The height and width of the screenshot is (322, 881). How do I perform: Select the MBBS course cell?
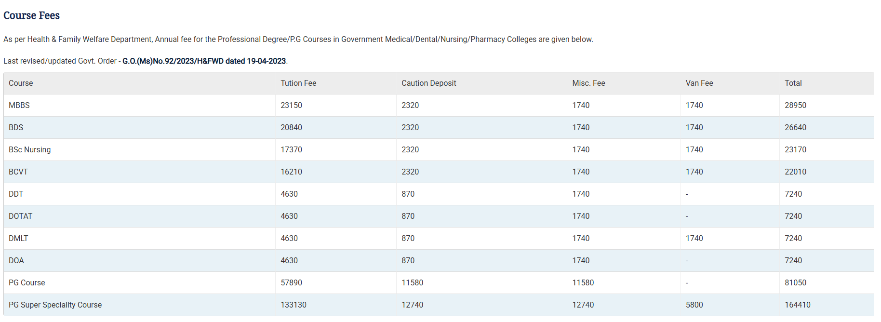[x=19, y=106]
